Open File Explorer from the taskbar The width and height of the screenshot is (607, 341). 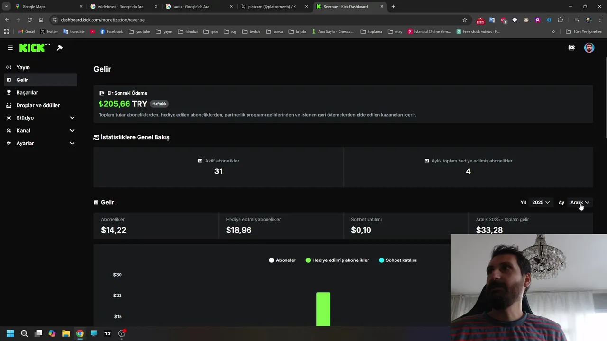(x=66, y=333)
